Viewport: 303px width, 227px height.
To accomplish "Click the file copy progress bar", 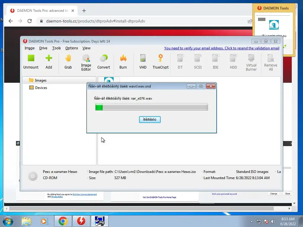I will tap(151, 107).
